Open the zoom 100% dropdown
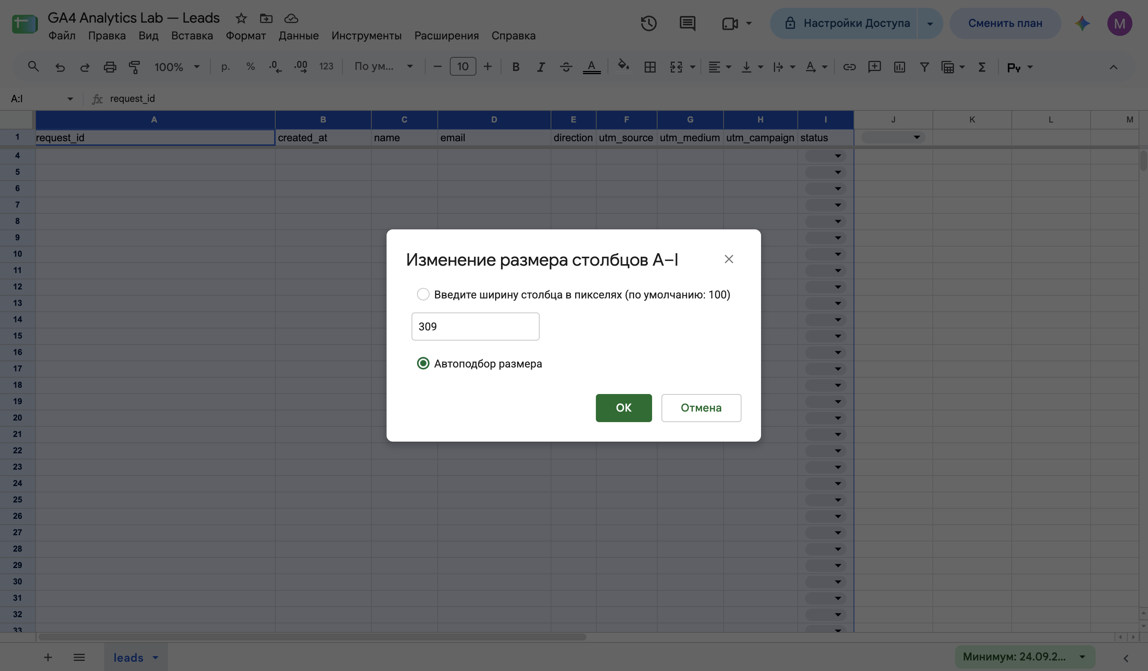This screenshot has height=671, width=1148. pyautogui.click(x=177, y=67)
